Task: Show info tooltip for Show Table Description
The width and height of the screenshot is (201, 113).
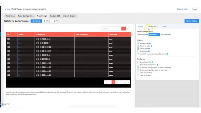Action: pyautogui.click(x=158, y=65)
